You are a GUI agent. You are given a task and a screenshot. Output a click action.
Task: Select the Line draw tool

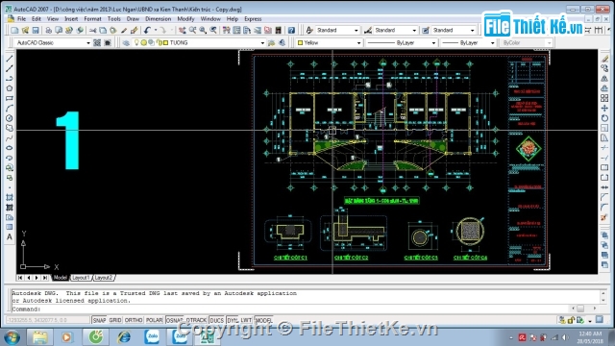pos(10,59)
